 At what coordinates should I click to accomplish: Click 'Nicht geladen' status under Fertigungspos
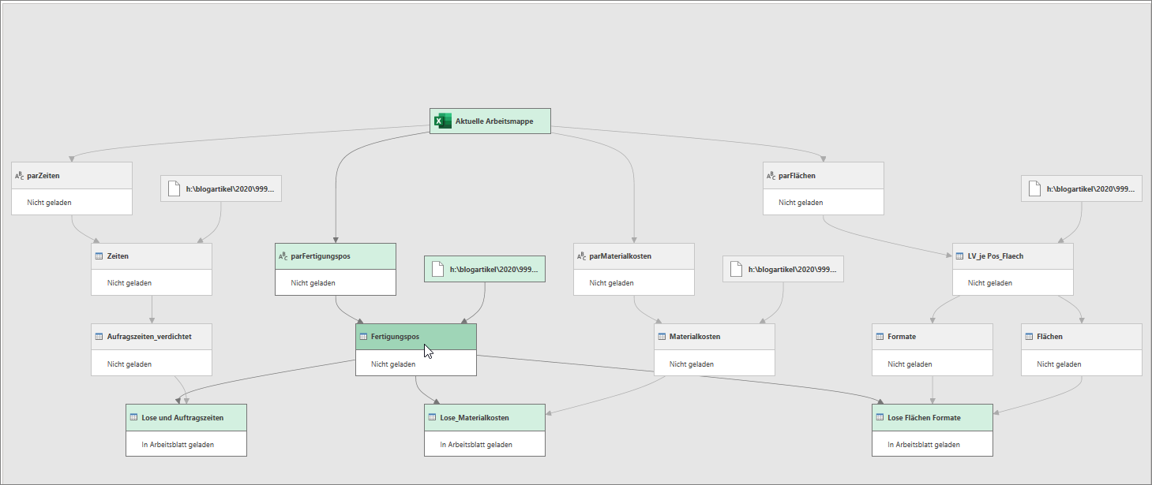393,364
